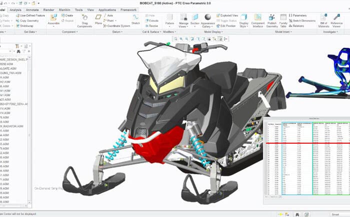Screen dimensions: 350x217
Task: Click Create in the Component group
Action: pos(67,15)
